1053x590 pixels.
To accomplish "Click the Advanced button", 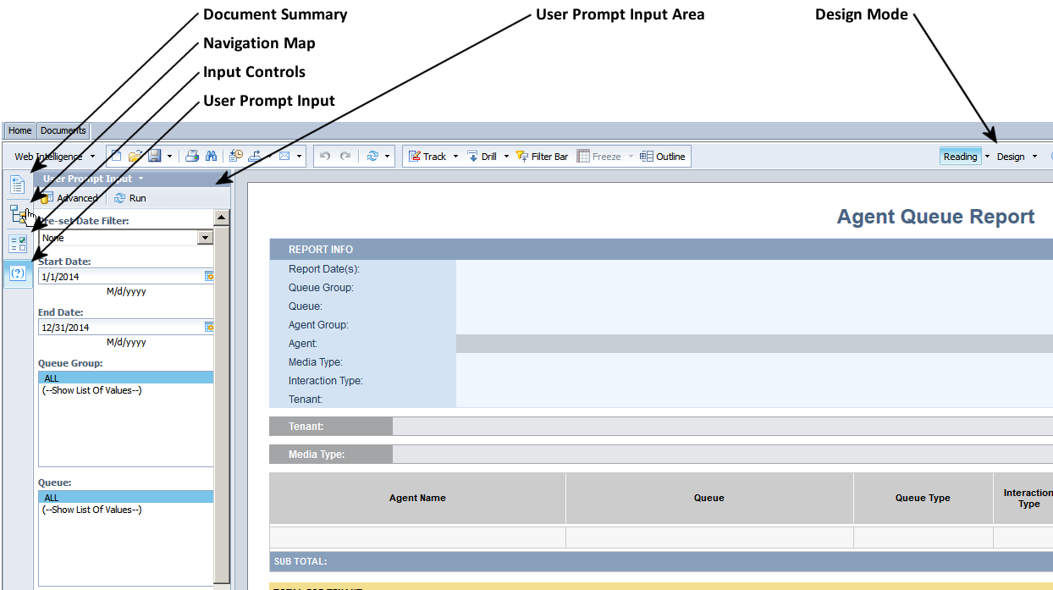I will point(71,198).
